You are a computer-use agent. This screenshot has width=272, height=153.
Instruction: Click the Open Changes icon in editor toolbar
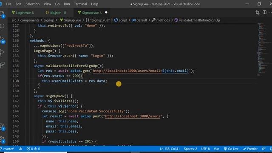pyautogui.click(x=258, y=12)
